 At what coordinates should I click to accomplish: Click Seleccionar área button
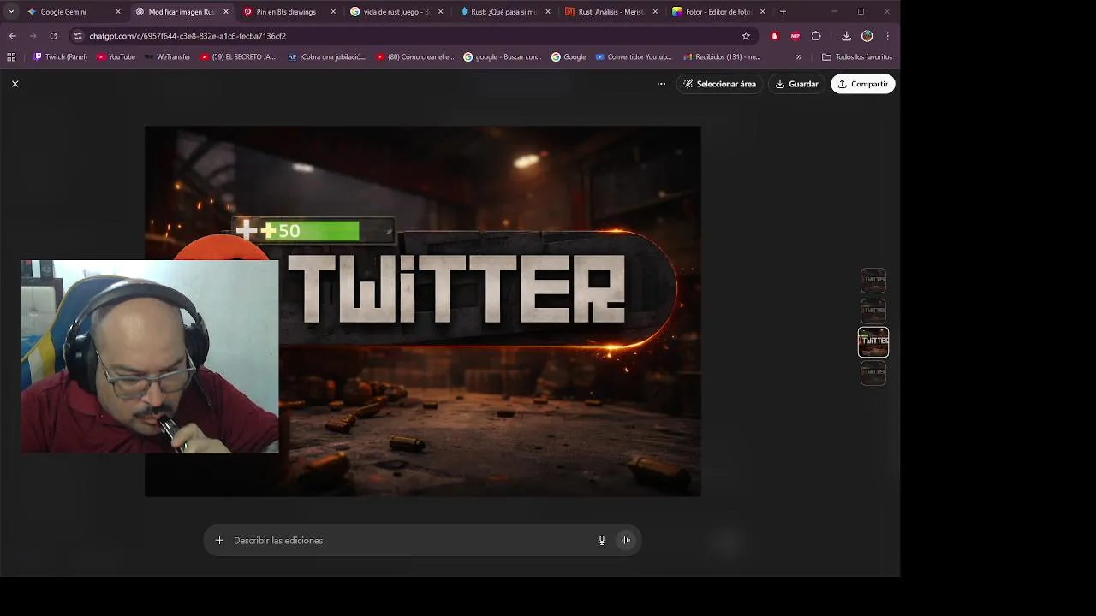point(720,84)
